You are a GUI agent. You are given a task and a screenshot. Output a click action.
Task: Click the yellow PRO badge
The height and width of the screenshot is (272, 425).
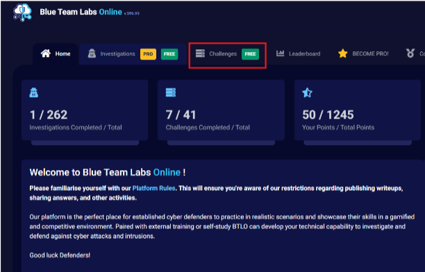tap(148, 54)
